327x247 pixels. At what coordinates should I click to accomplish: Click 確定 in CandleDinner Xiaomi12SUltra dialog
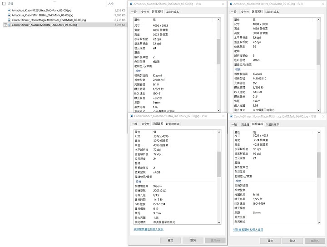171,240
